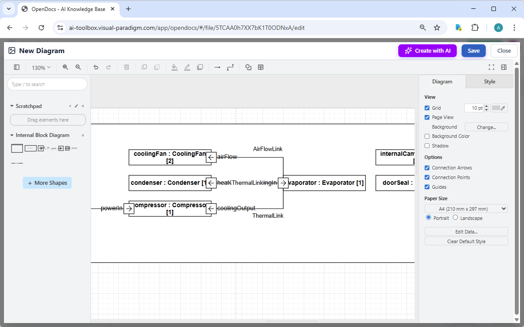The width and height of the screenshot is (524, 327).
Task: Uncheck the Grid checkbox
Action: pos(427,108)
